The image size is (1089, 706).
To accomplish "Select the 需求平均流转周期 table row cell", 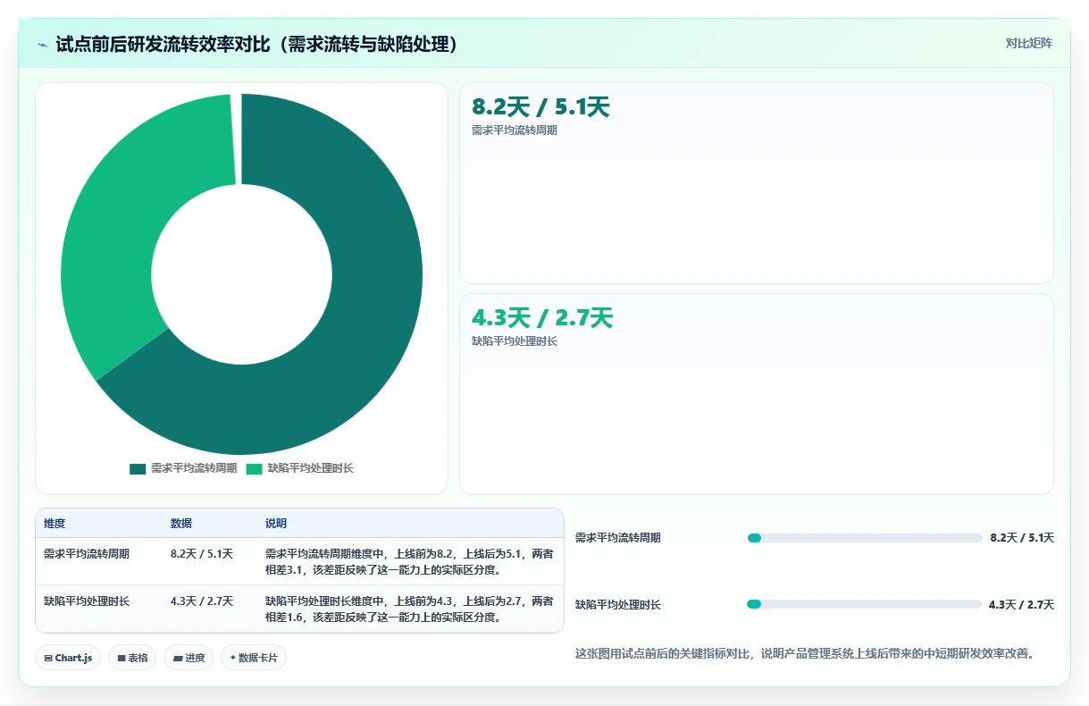I will [x=87, y=554].
